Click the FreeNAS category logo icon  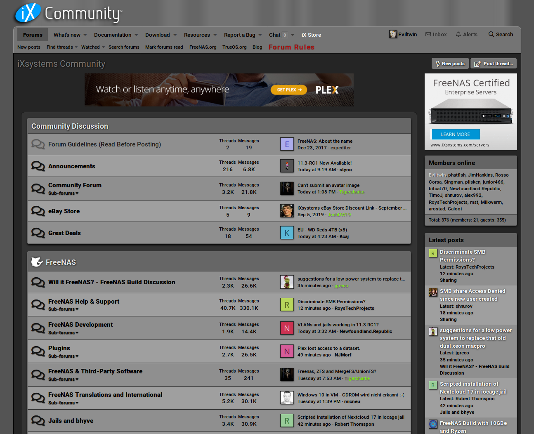coord(37,262)
